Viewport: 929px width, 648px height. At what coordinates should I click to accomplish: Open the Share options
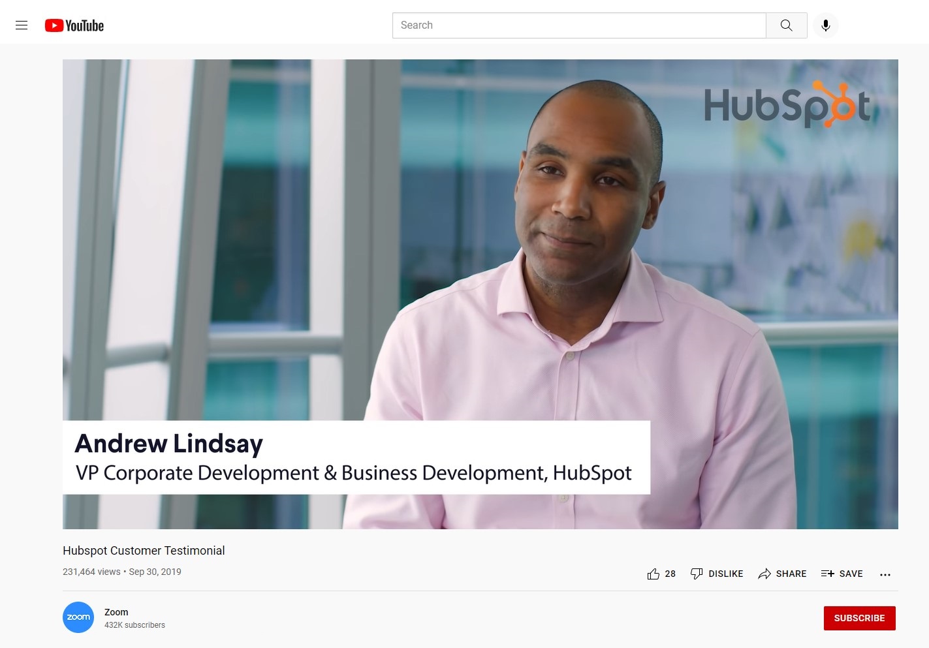coord(782,574)
